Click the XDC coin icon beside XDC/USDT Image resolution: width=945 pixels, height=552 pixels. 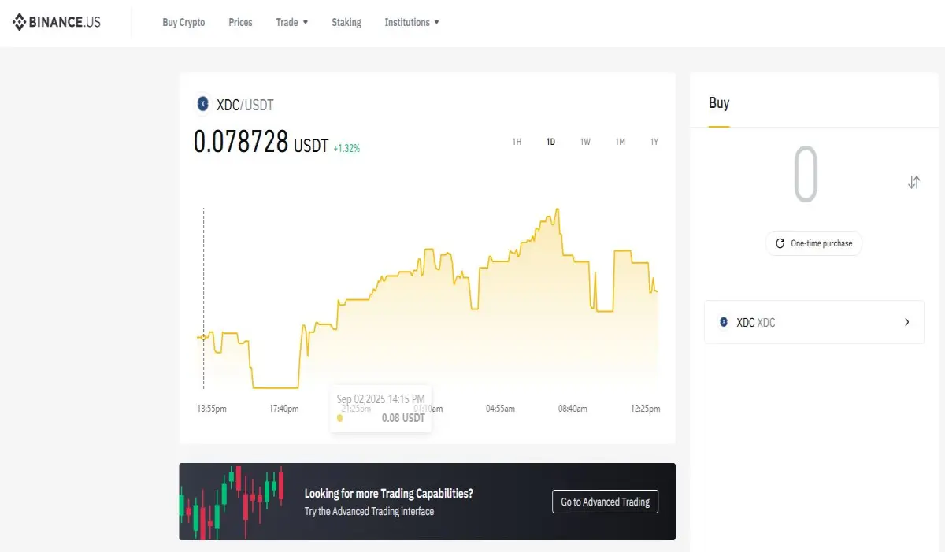[x=202, y=104]
